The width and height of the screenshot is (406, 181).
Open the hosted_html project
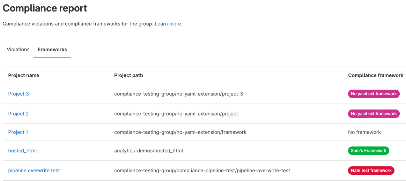[23, 151]
